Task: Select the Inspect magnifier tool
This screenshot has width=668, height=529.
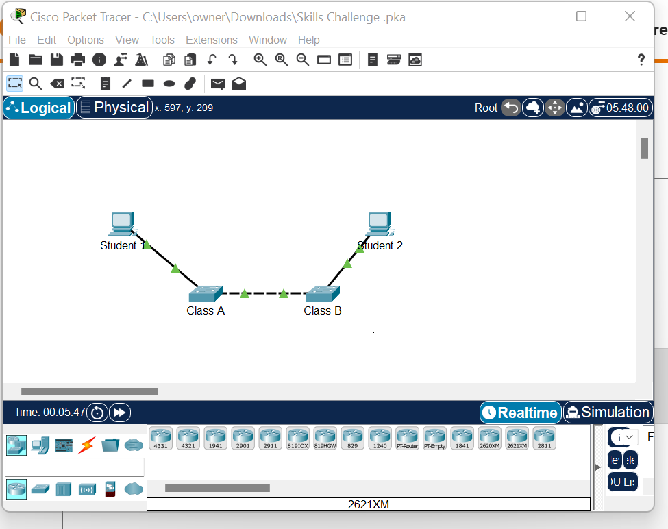Action: pyautogui.click(x=36, y=84)
